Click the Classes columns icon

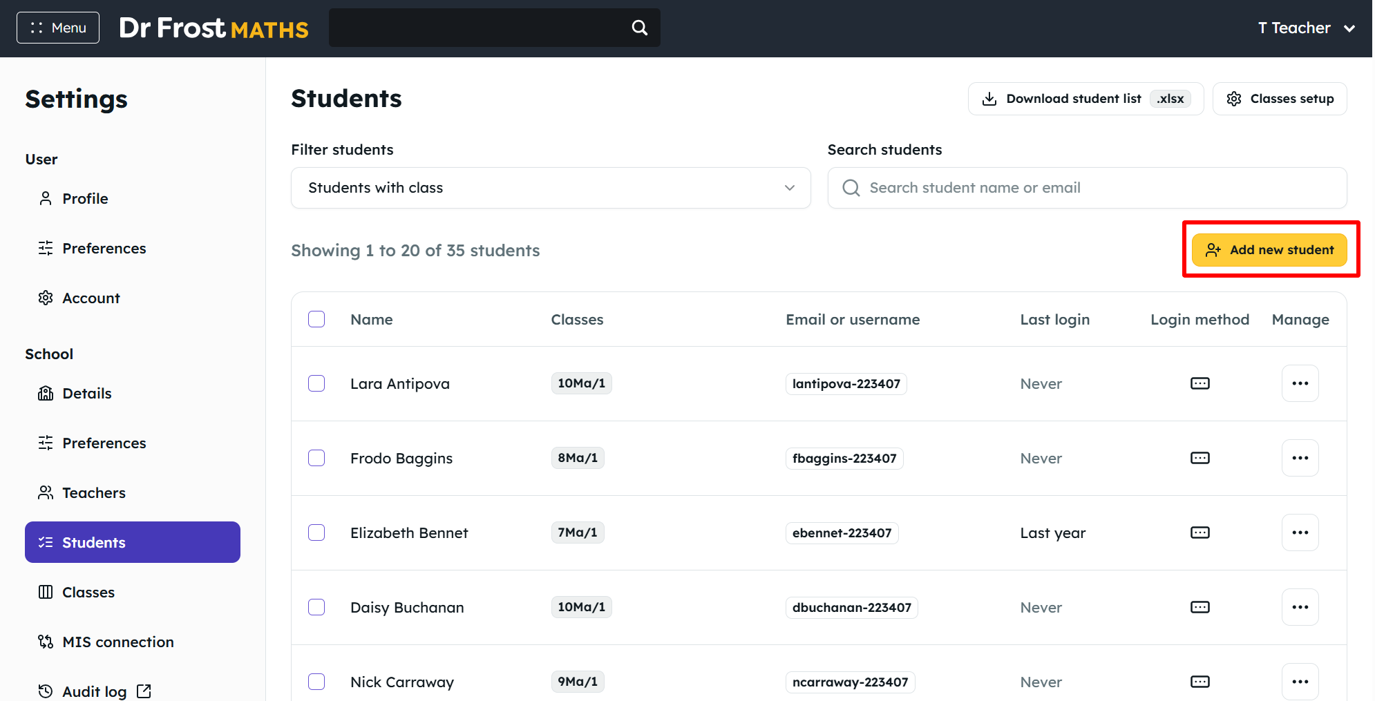[46, 593]
